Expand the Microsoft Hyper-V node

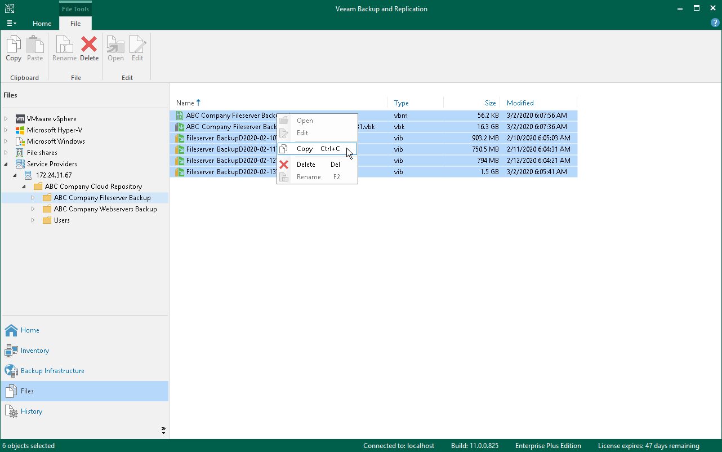click(x=6, y=130)
